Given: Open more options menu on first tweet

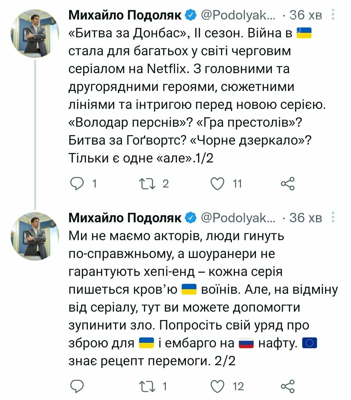Looking at the screenshot, I should [333, 15].
